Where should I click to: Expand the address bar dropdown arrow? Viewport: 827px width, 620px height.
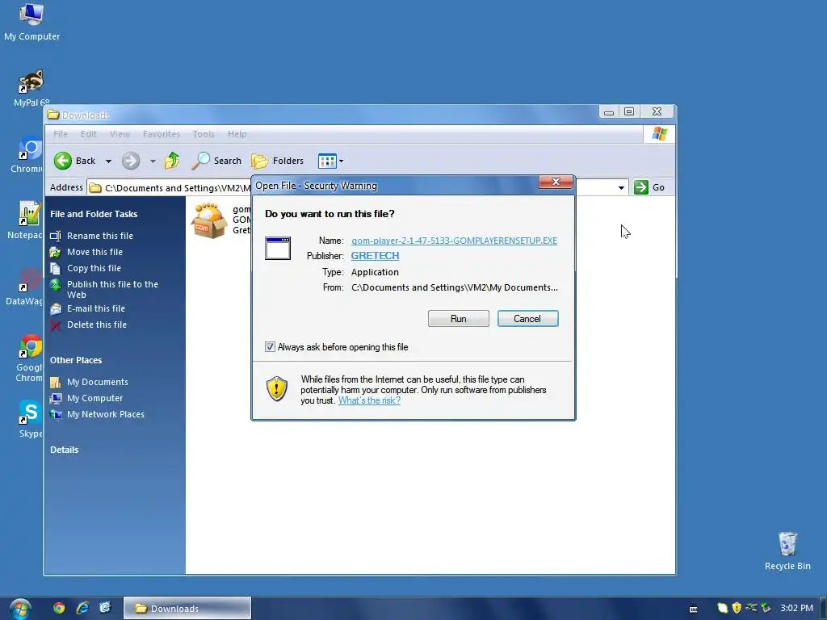[x=621, y=187]
